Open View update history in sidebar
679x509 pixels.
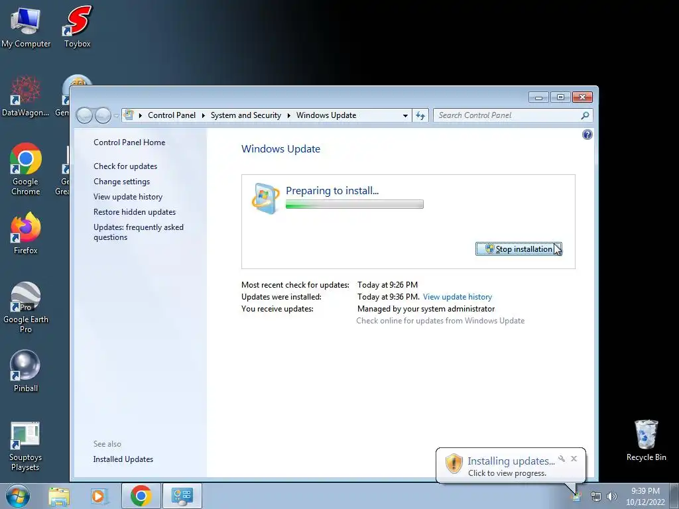coord(128,196)
